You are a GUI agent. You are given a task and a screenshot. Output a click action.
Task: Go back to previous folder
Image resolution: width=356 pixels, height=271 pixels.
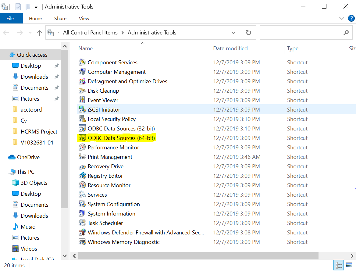point(6,33)
